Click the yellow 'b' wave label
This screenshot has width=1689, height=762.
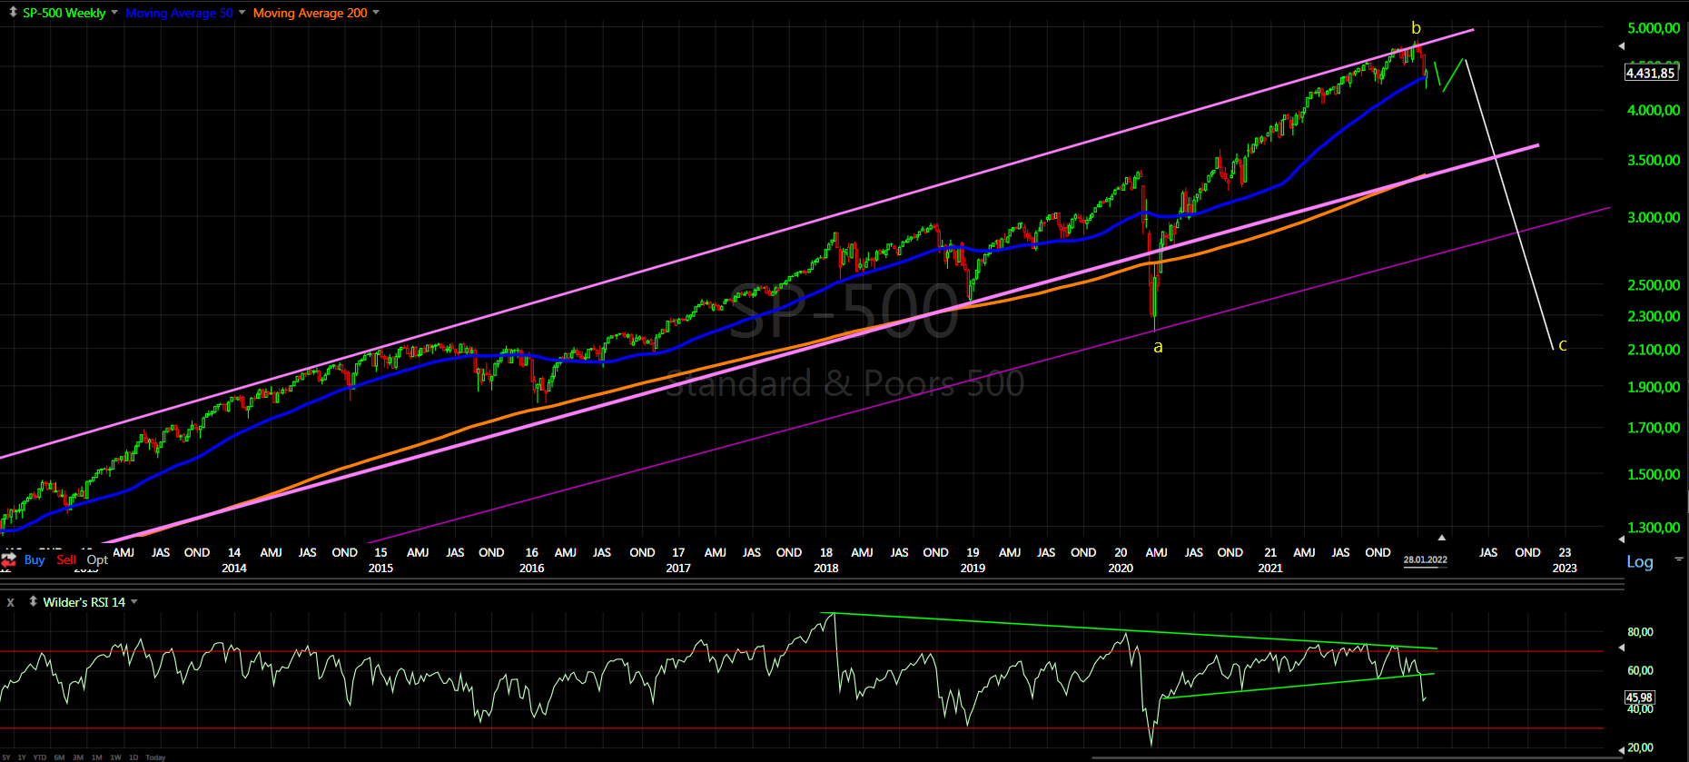1416,28
